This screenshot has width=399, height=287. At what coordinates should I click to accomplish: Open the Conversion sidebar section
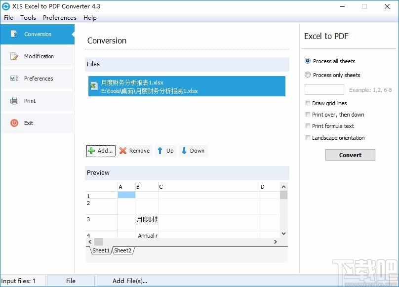click(x=38, y=34)
